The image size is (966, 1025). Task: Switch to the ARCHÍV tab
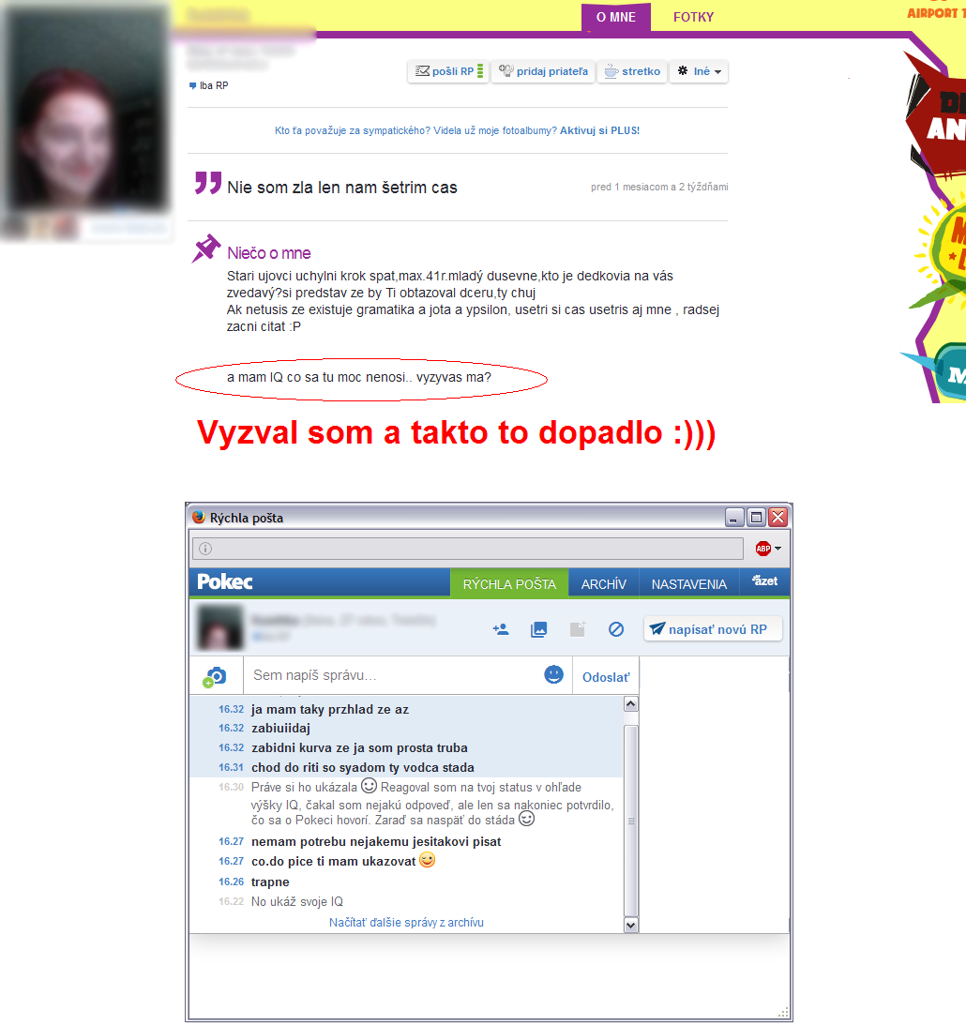click(x=603, y=584)
